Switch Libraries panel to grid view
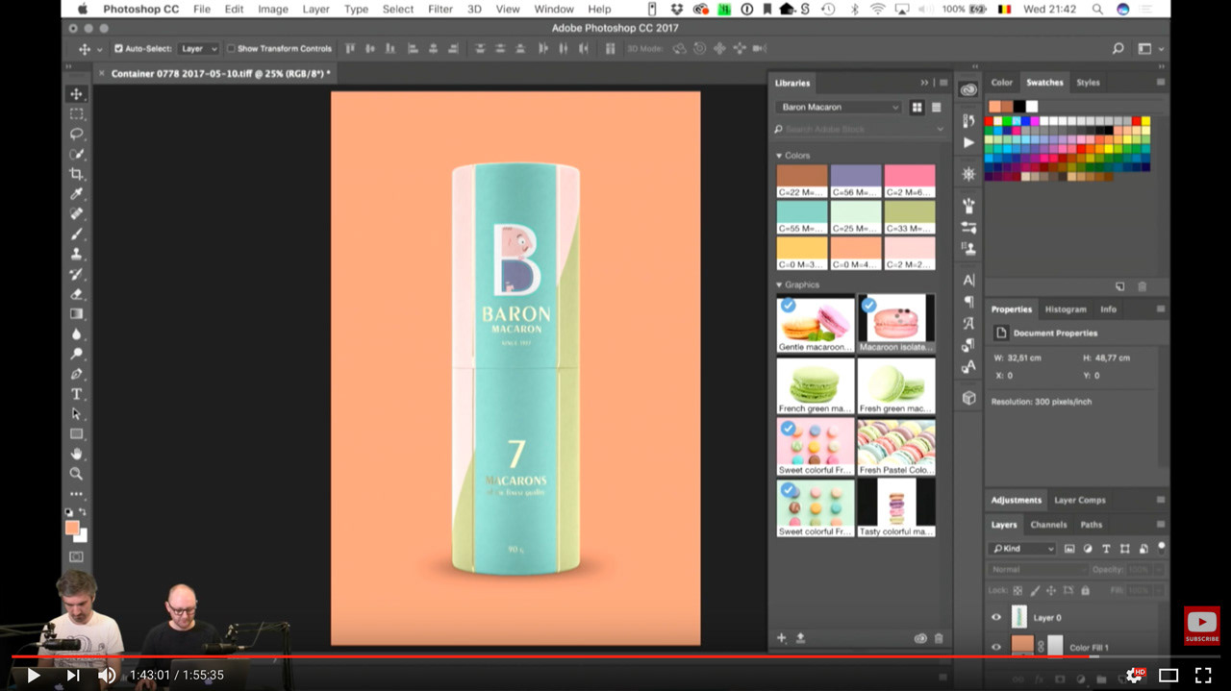1231x691 pixels. (x=917, y=108)
